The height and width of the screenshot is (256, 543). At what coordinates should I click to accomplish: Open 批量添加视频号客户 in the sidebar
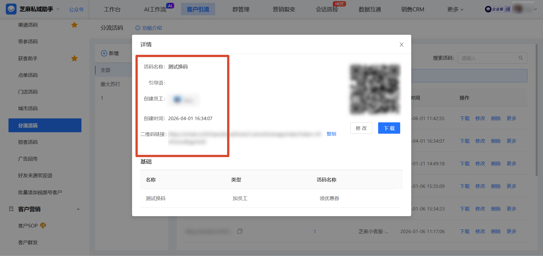click(x=40, y=192)
